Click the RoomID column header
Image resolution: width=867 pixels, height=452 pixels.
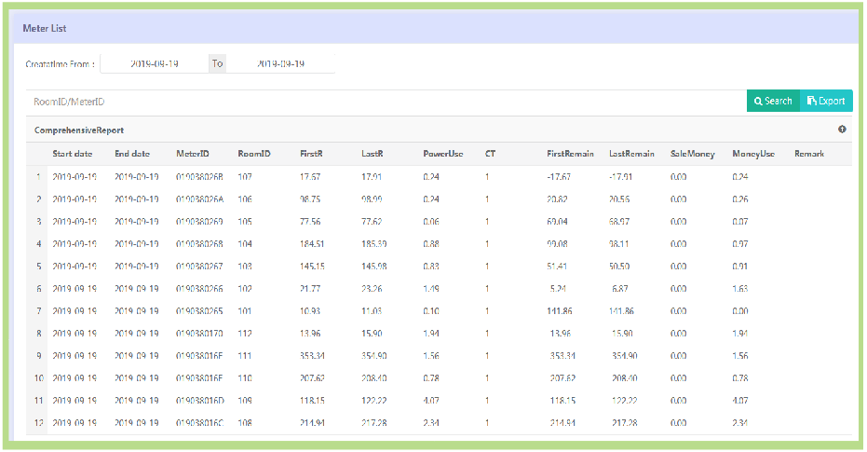pyautogui.click(x=253, y=154)
